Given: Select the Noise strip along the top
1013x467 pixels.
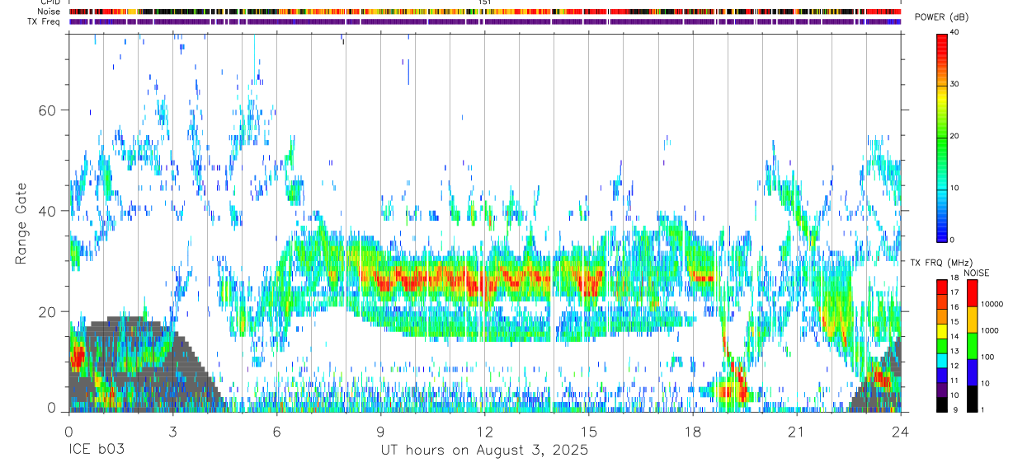Looking at the screenshot, I should coord(485,12).
